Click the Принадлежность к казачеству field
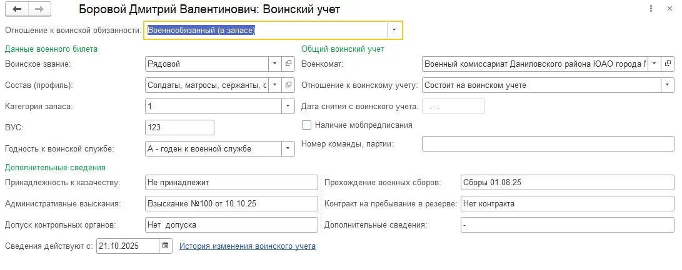Image resolution: width=682 pixels, height=270 pixels. tap(232, 182)
